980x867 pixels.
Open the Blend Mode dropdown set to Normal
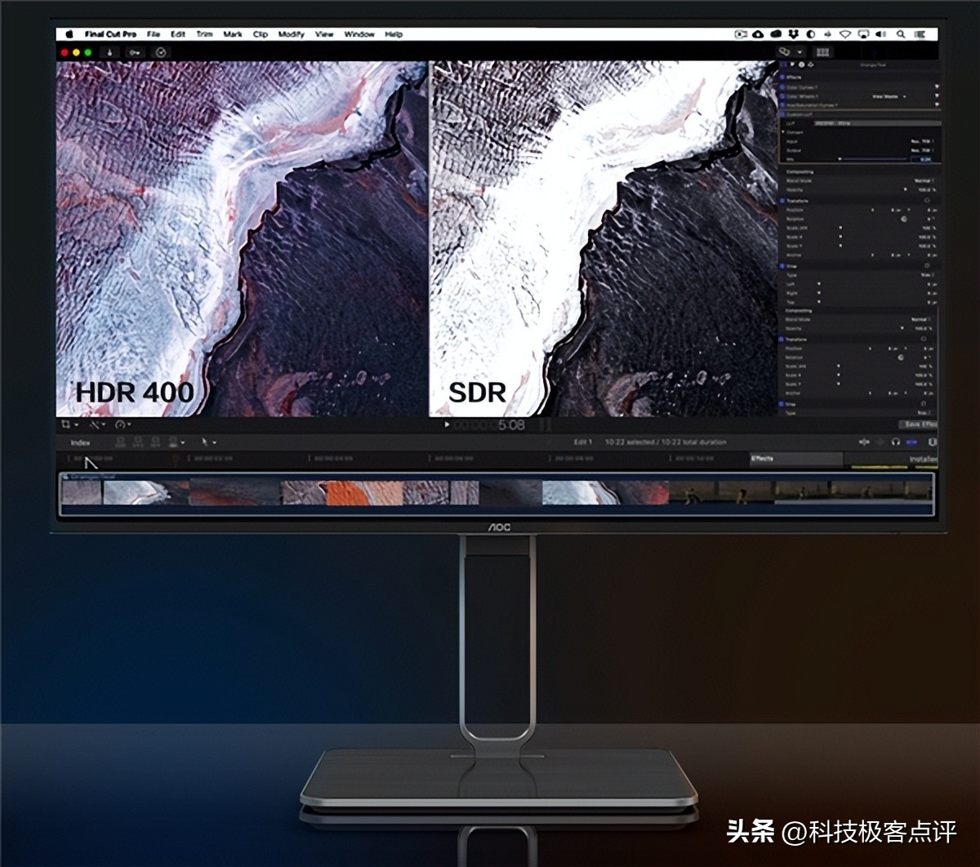[921, 180]
